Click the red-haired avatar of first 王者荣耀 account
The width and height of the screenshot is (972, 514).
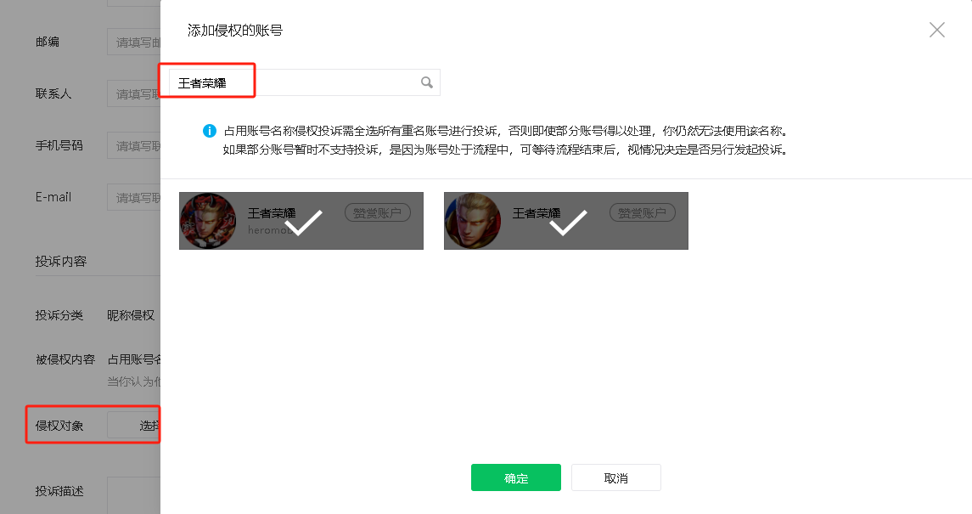point(208,221)
